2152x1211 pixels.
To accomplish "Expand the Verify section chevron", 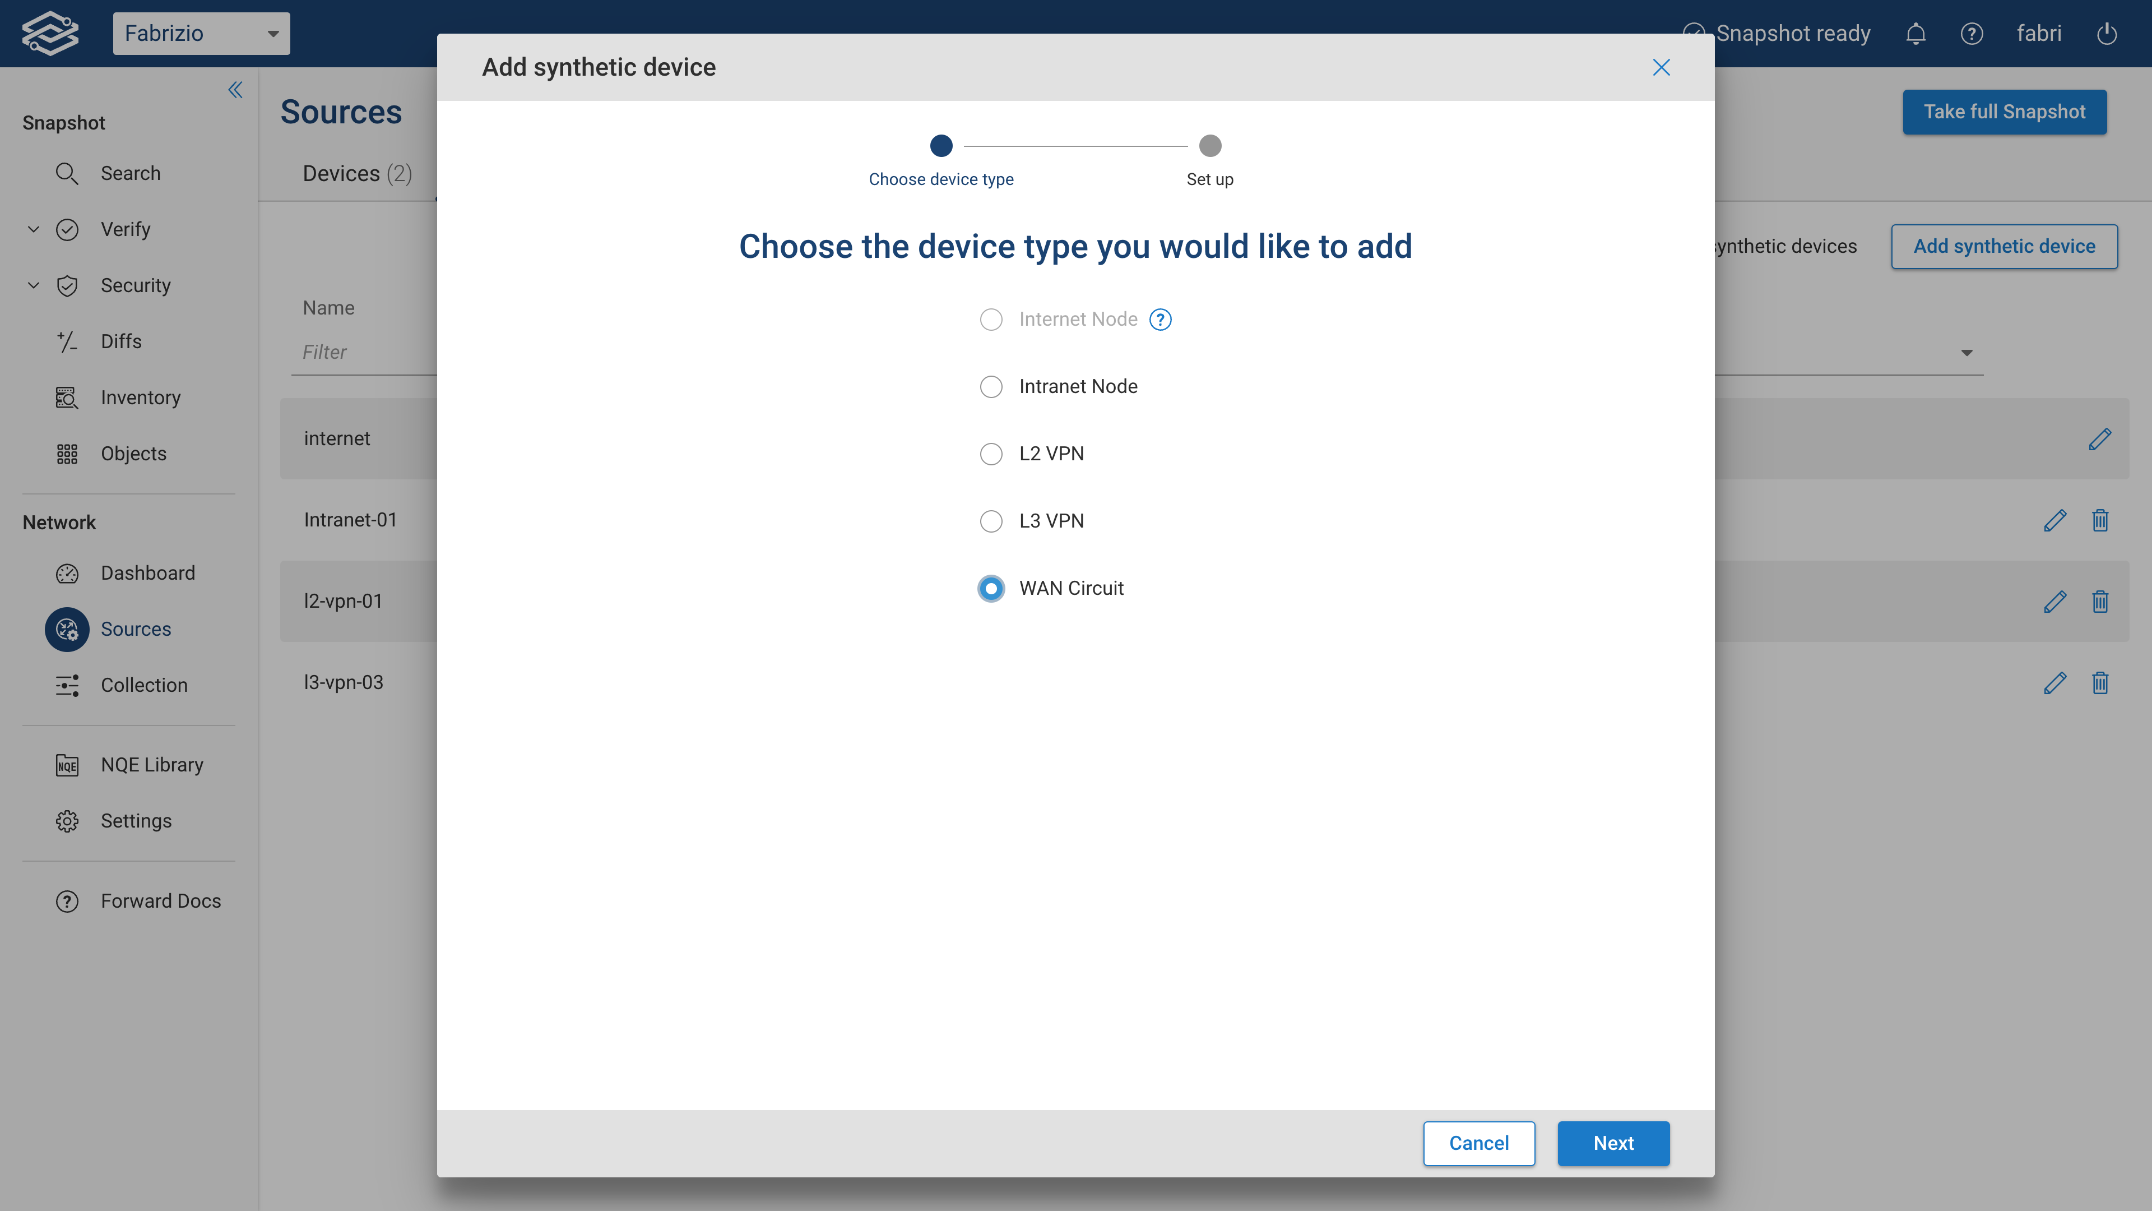I will (34, 229).
